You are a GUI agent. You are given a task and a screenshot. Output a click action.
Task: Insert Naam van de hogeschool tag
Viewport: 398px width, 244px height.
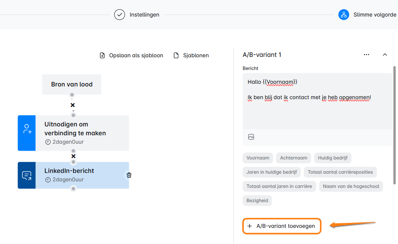coord(351,186)
